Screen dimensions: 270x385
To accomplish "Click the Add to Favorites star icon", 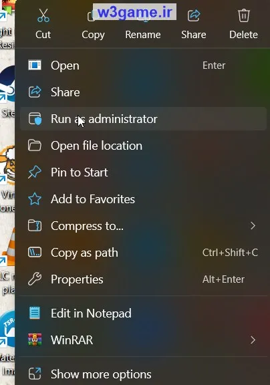I will (x=35, y=199).
